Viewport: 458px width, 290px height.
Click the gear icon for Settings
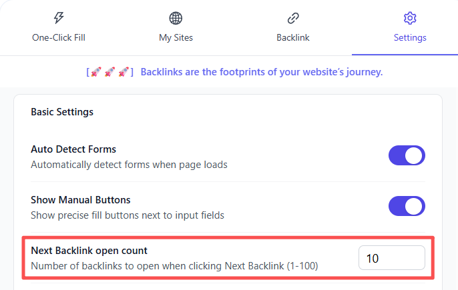click(410, 18)
